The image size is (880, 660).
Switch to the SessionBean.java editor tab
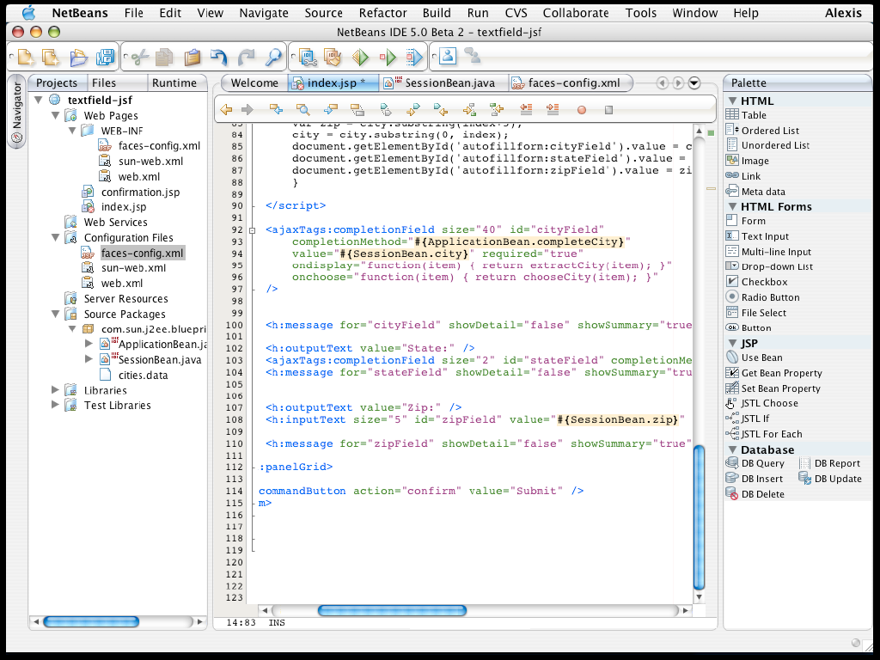444,83
